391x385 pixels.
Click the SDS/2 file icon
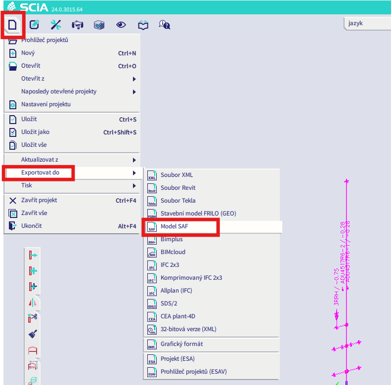point(152,304)
